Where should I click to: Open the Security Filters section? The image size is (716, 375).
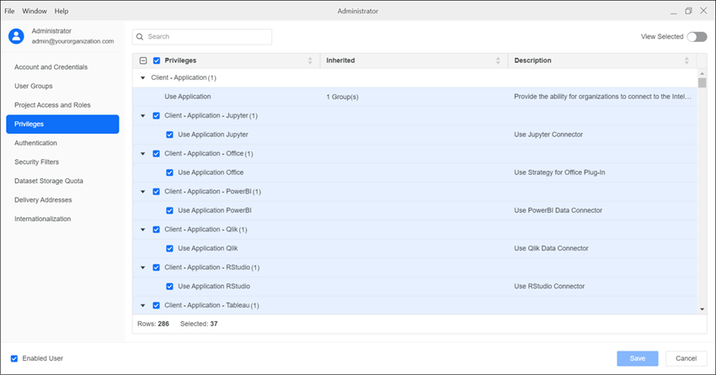(x=37, y=161)
